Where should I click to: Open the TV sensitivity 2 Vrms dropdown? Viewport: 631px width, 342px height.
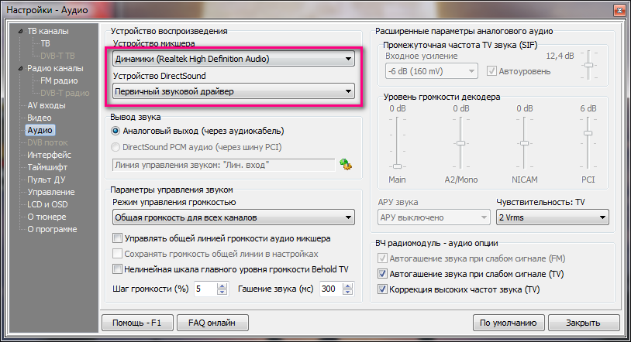(x=552, y=218)
